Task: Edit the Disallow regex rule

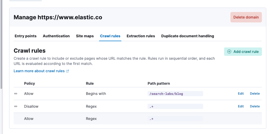Action: pos(241,106)
